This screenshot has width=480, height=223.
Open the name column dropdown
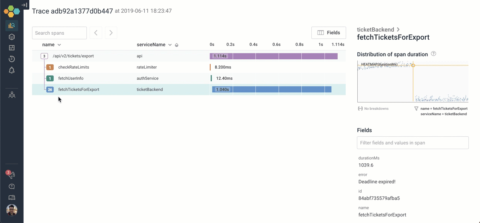(x=59, y=45)
